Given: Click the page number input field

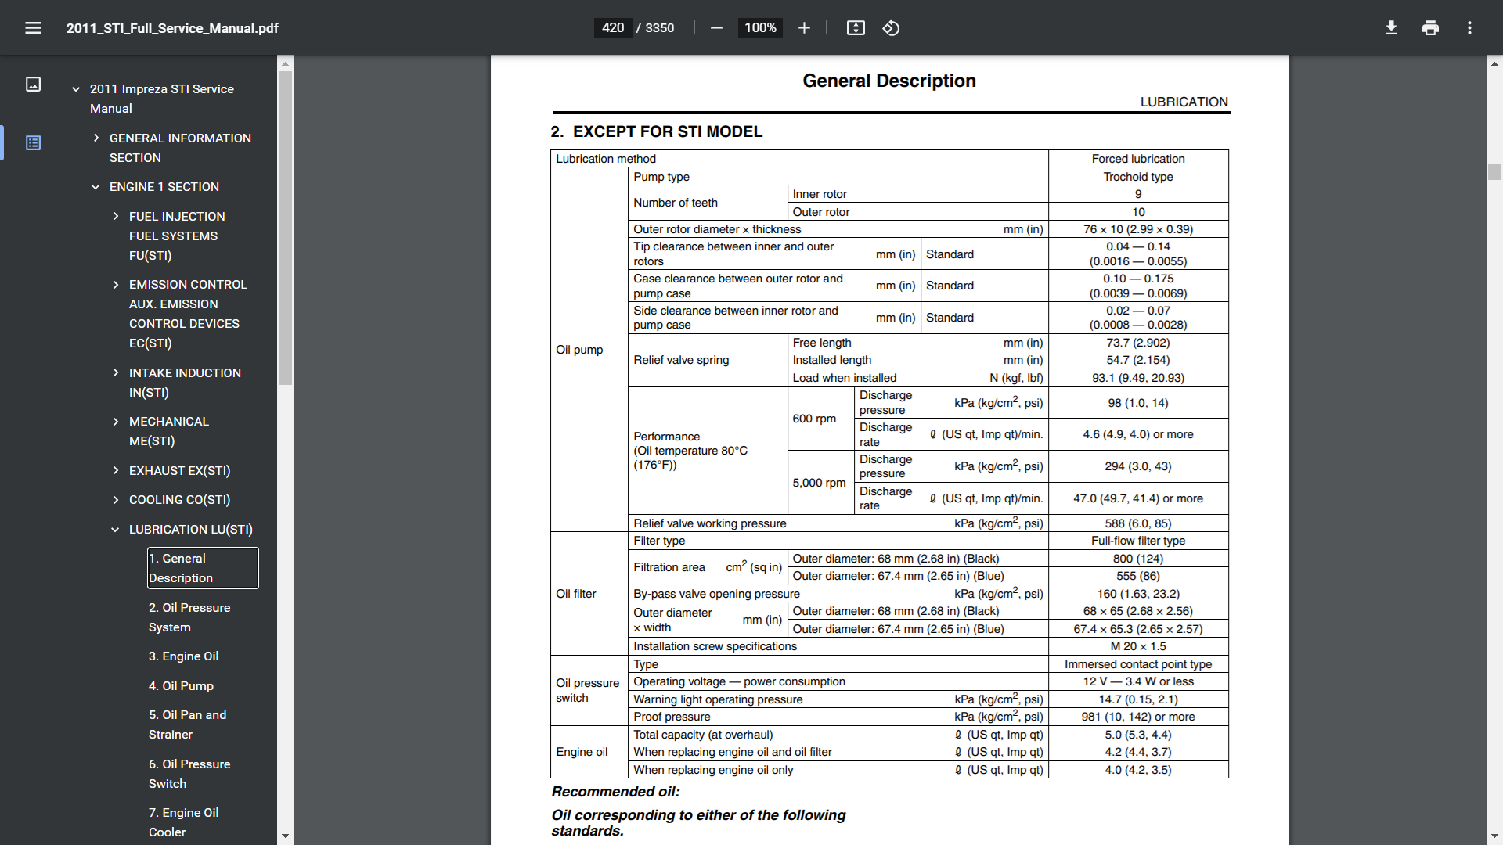Looking at the screenshot, I should pyautogui.click(x=613, y=28).
